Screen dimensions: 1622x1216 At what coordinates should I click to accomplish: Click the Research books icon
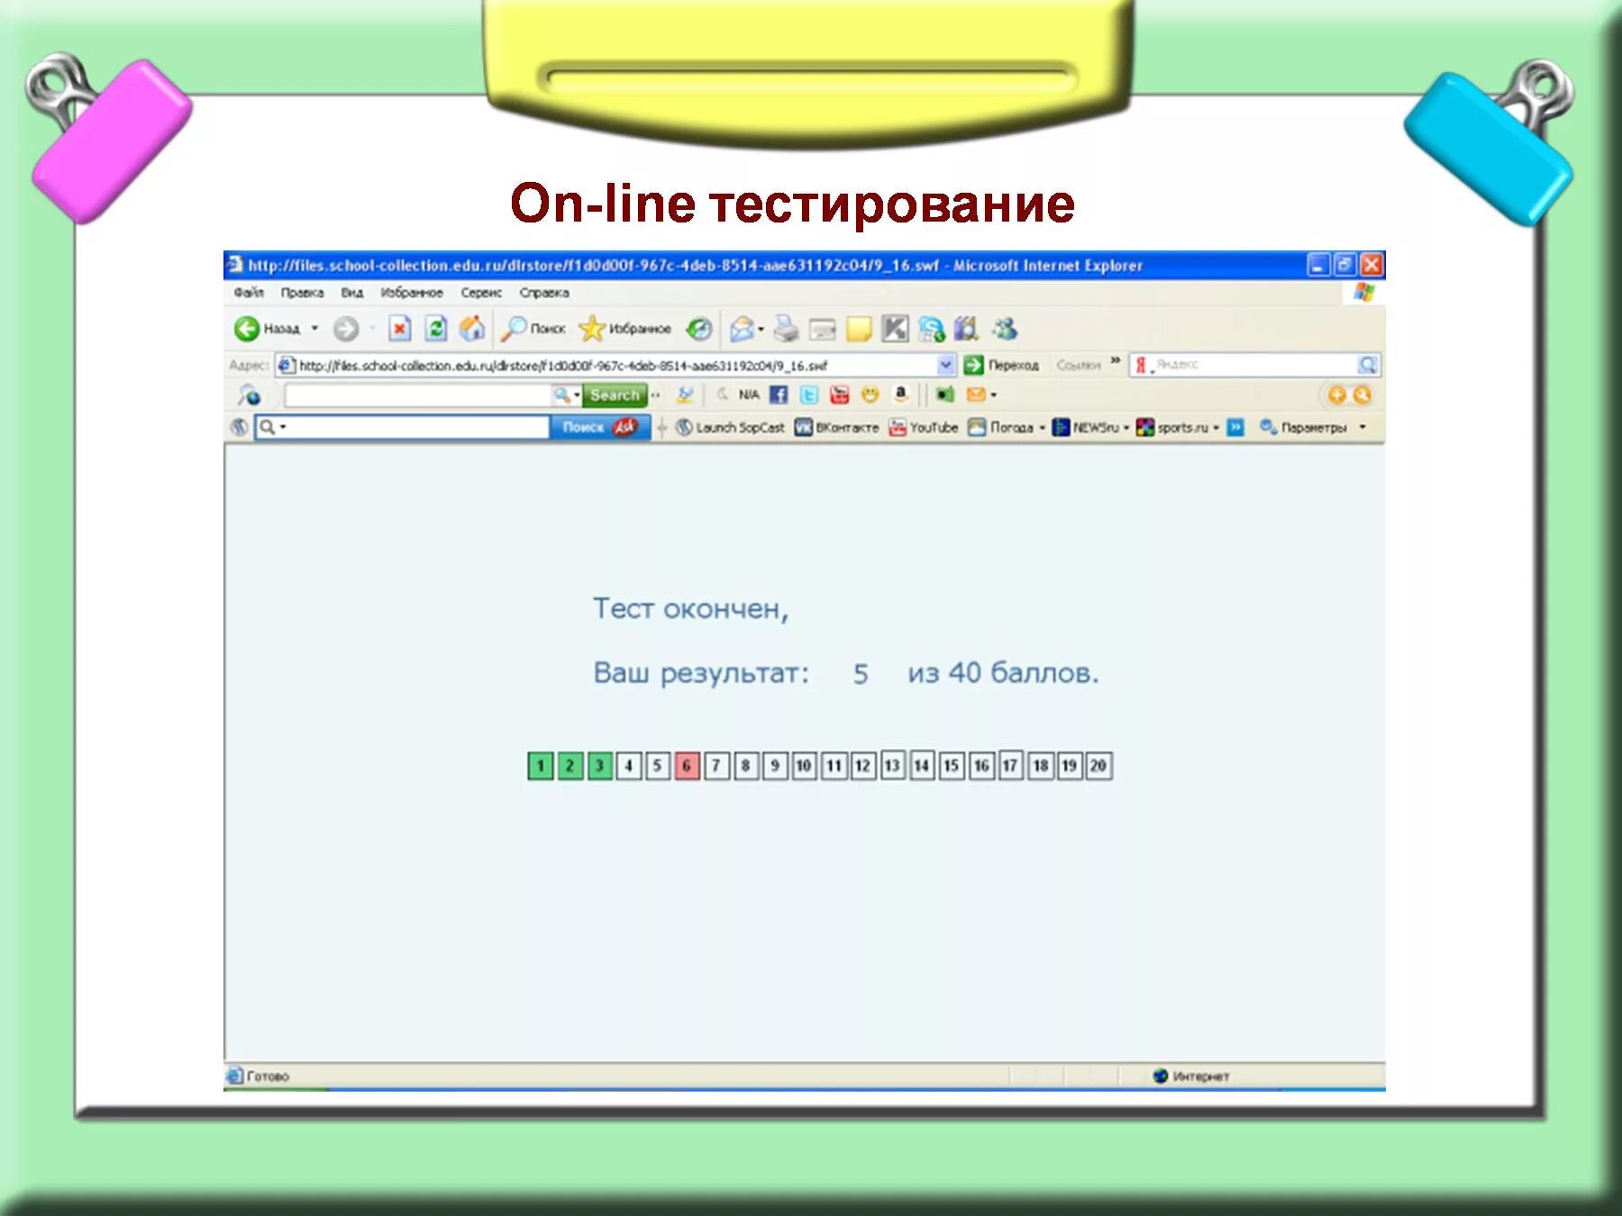point(966,329)
